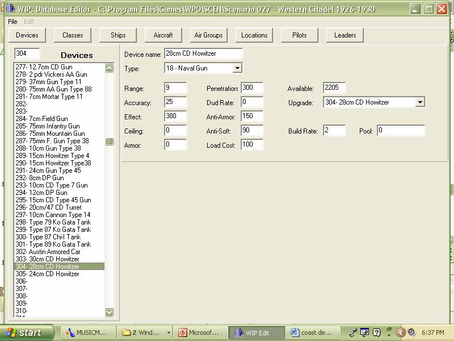454x341 pixels.
Task: Select 291- 24cm Gun Type 45
Action: click(x=59, y=170)
